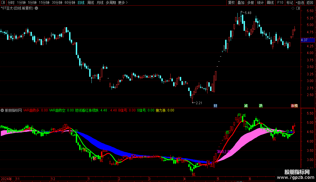316x182 pixels.
Task: Click the 涨榜 marker below the chart
Action: (x=294, y=106)
